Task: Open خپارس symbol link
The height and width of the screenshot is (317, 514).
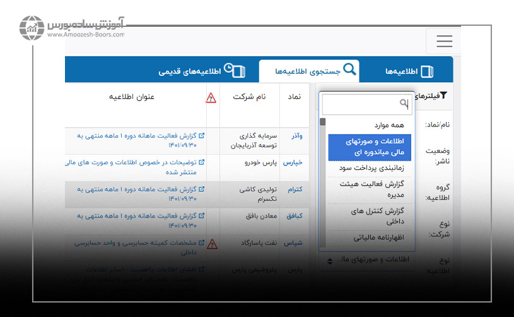Action: click(x=293, y=162)
